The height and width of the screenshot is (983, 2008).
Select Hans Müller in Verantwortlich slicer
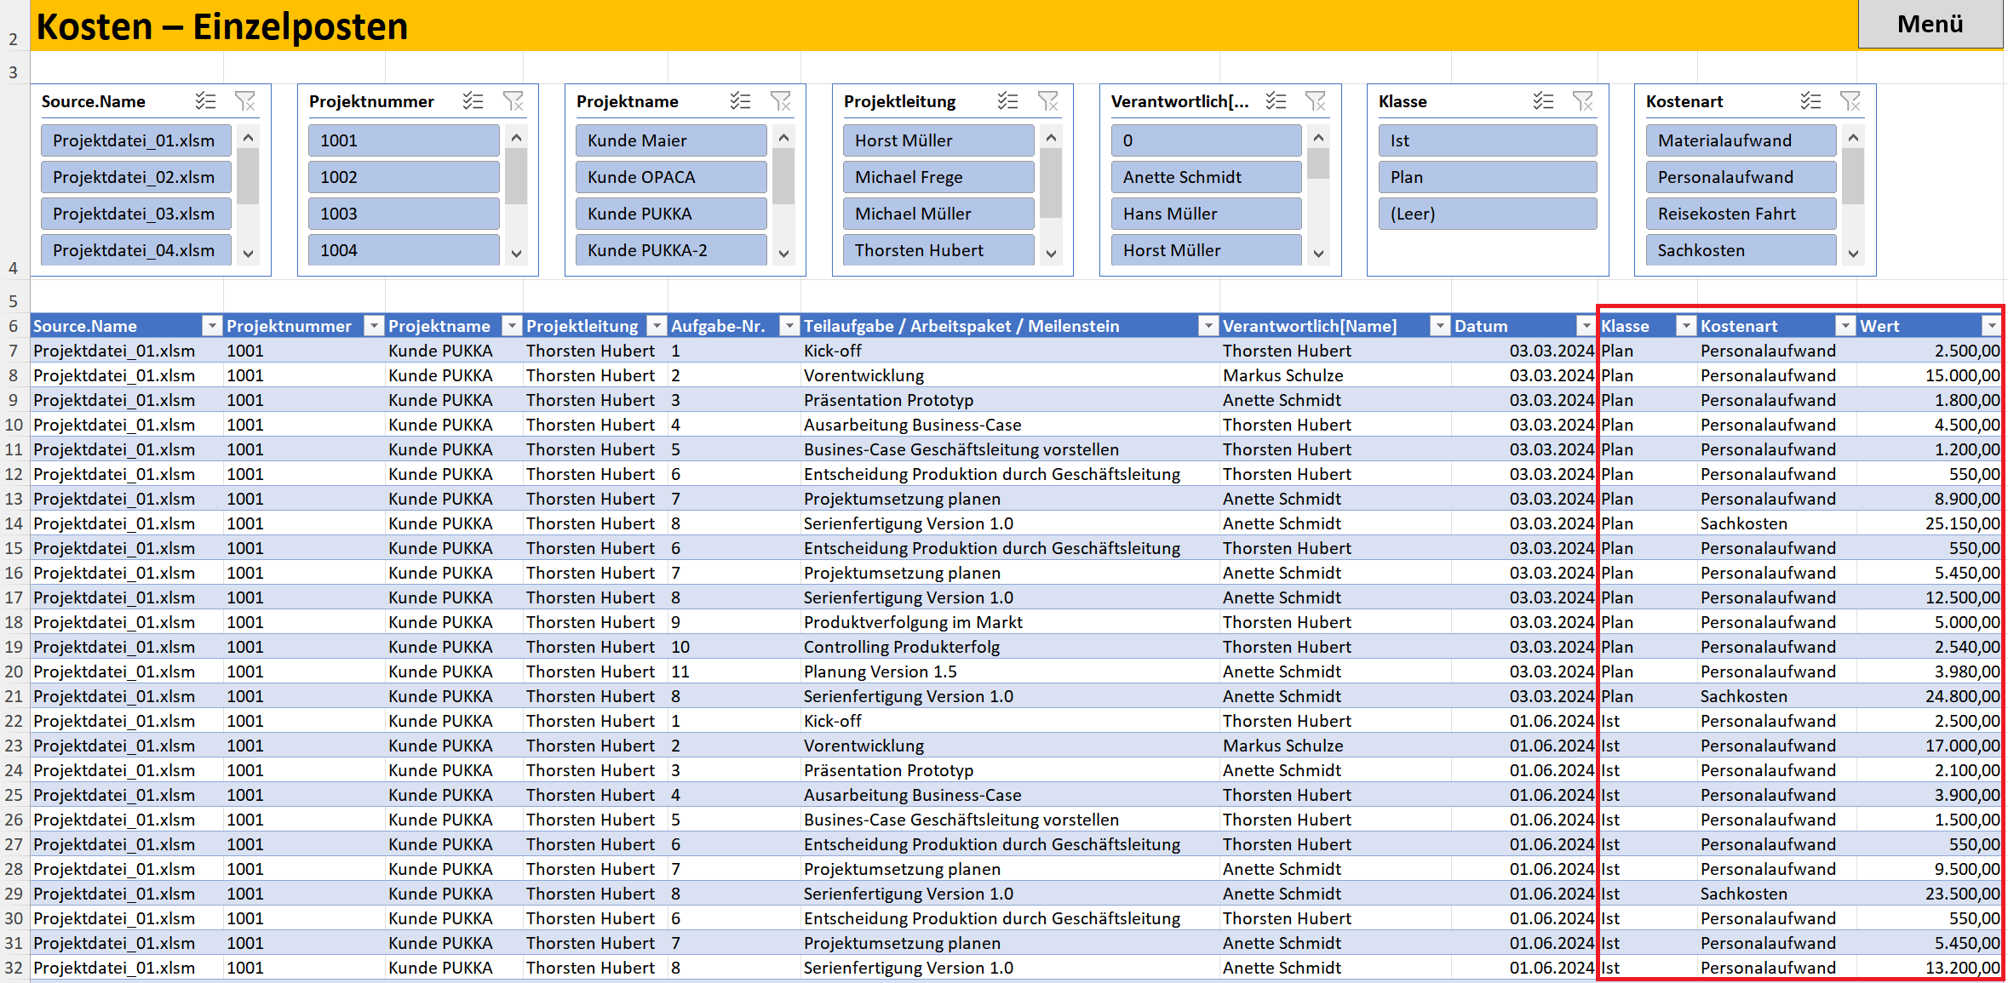(x=1206, y=214)
